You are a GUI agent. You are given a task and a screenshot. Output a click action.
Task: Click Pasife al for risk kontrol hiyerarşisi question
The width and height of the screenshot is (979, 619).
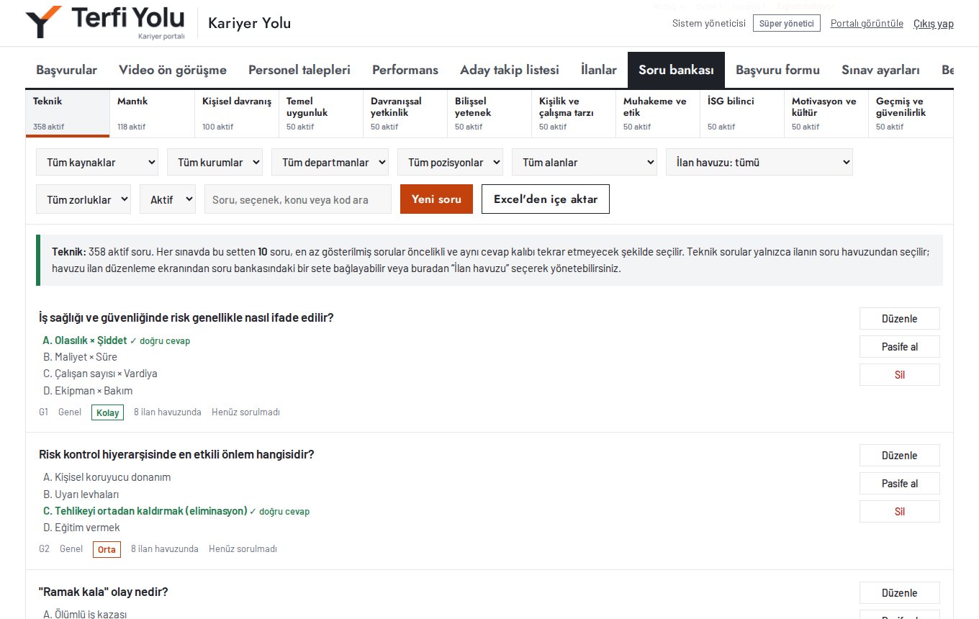point(900,483)
